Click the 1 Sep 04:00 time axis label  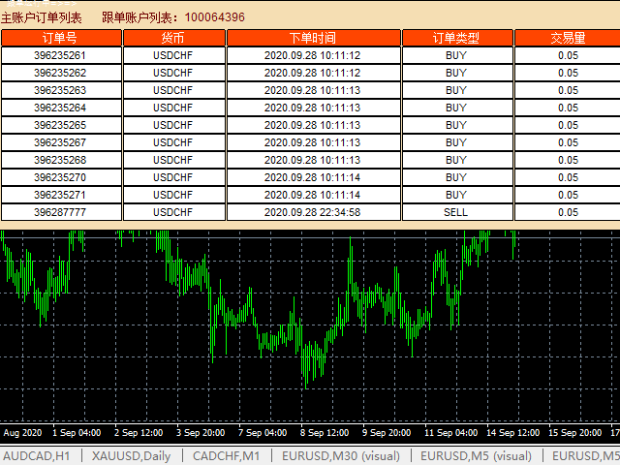77,433
